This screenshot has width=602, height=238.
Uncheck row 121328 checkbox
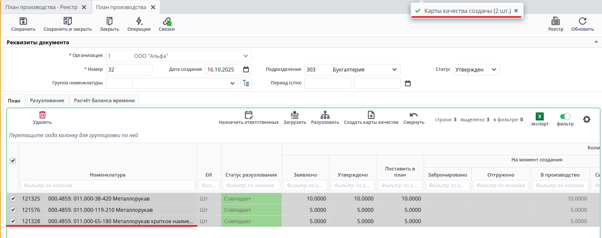pos(13,221)
